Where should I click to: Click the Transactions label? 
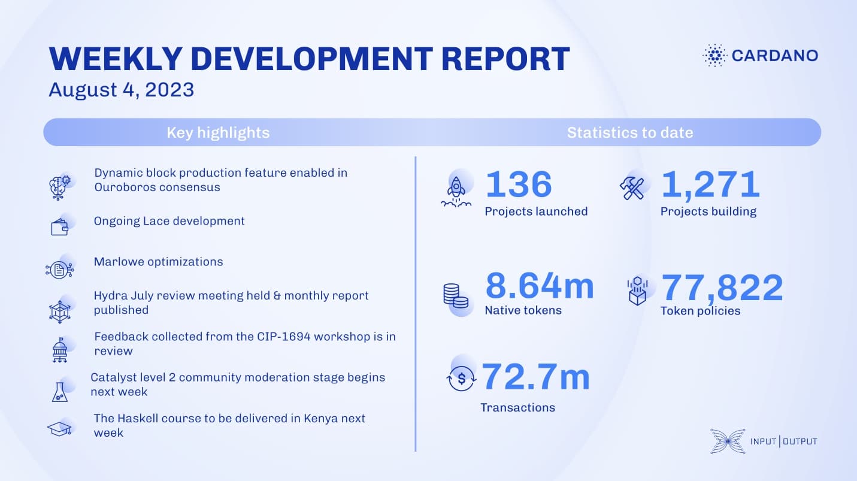(517, 407)
